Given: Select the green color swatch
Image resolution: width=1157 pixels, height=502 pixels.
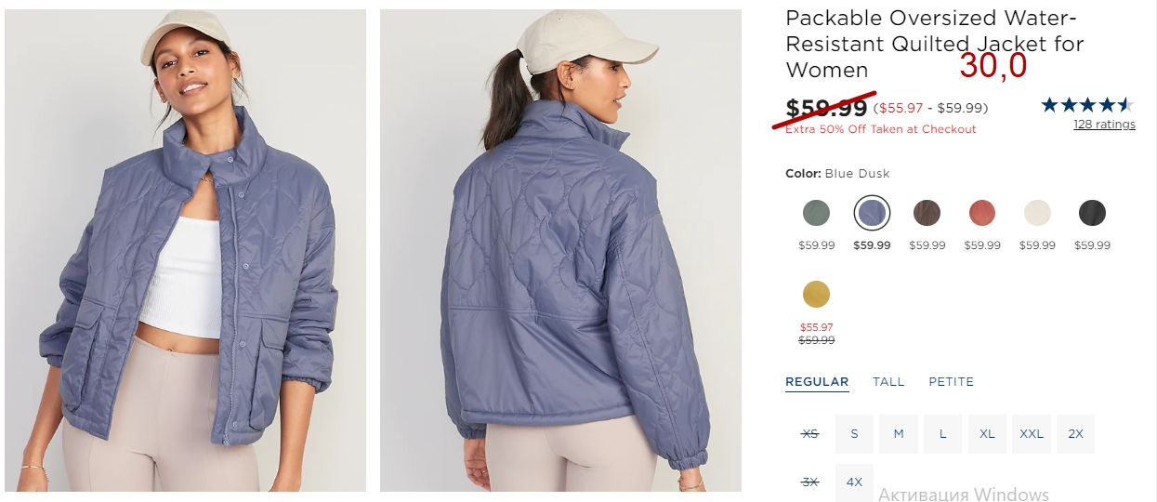Looking at the screenshot, I should tap(816, 213).
